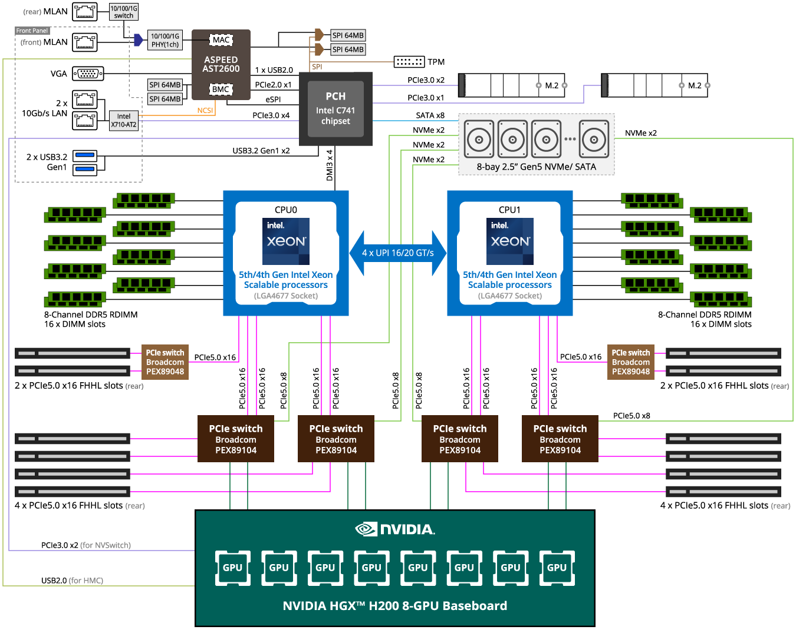Select the left PEX89048 PCIe switch block
This screenshot has width=796, height=633.
(x=165, y=362)
